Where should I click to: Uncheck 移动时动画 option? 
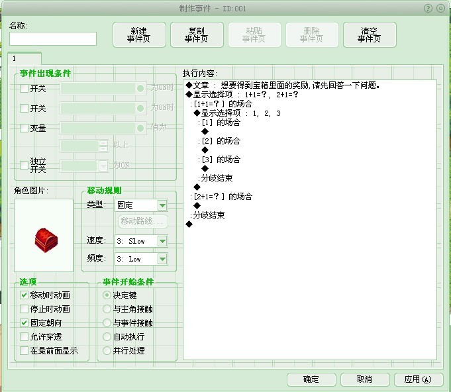tap(24, 295)
